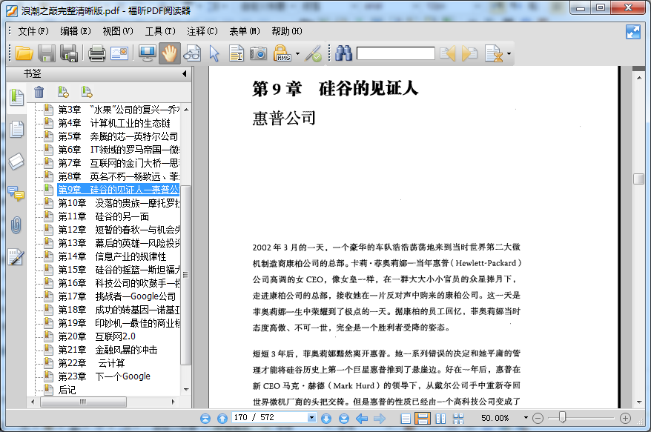The height and width of the screenshot is (432, 651).
Task: Go to next search result arrow
Action: (x=469, y=53)
